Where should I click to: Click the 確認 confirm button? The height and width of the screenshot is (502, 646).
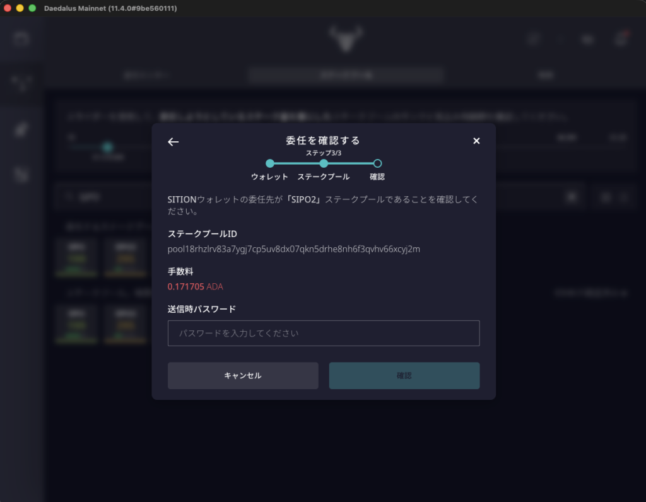coord(404,376)
